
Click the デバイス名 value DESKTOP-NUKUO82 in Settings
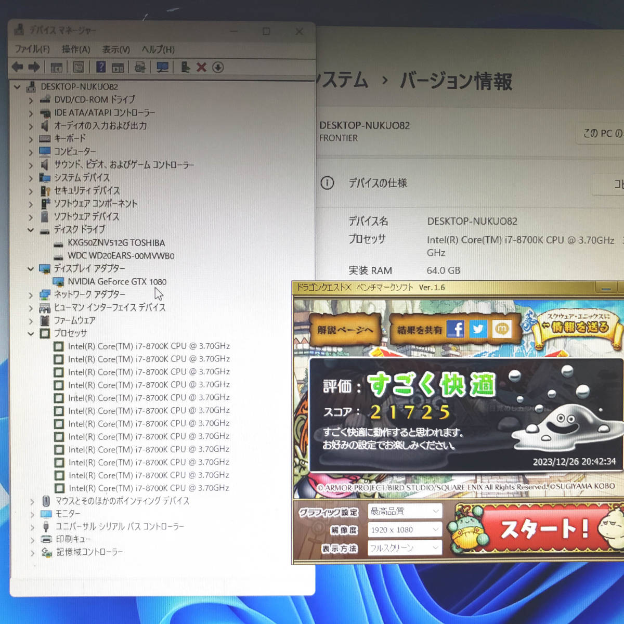point(472,221)
